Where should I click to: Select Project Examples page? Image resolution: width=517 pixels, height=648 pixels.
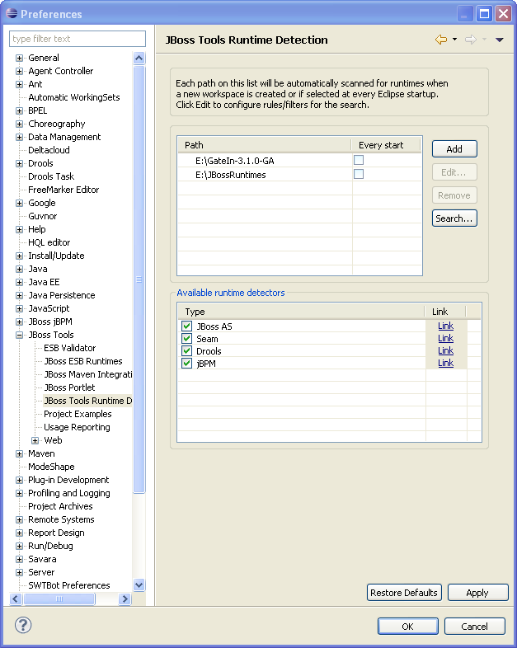coord(78,414)
